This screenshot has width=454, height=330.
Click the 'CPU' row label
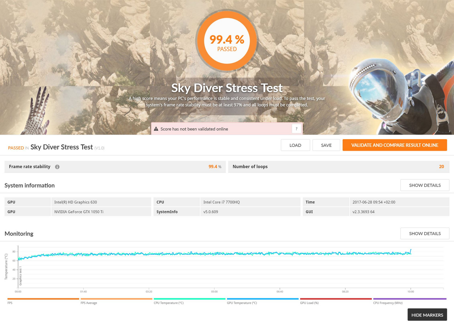[160, 202]
